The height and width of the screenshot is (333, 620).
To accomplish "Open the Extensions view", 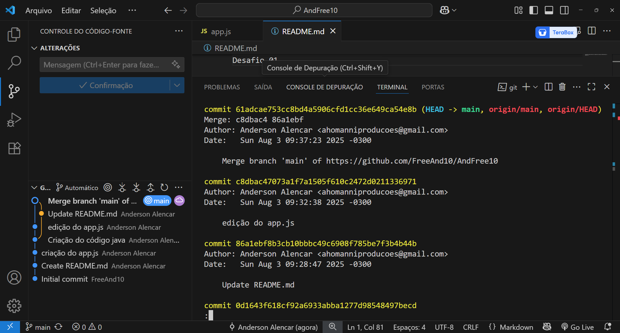I will click(14, 148).
